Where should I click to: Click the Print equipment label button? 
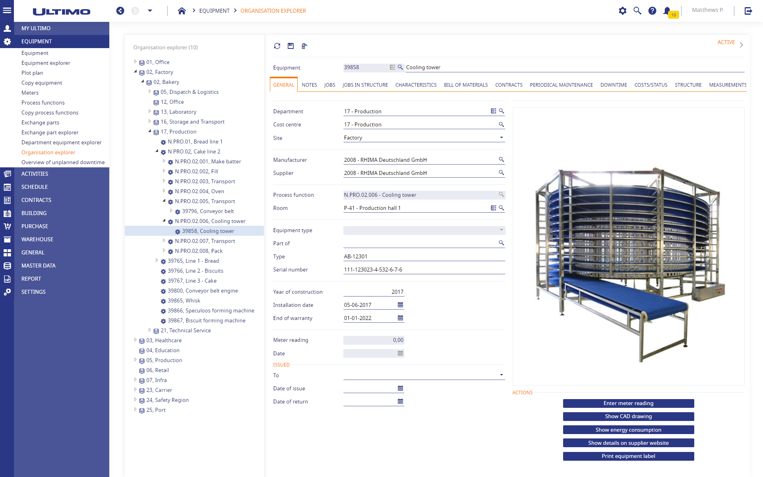click(x=628, y=456)
